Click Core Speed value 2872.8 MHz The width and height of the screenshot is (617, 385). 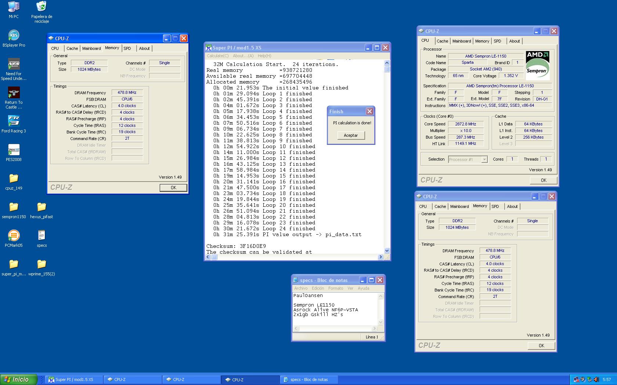coord(465,124)
